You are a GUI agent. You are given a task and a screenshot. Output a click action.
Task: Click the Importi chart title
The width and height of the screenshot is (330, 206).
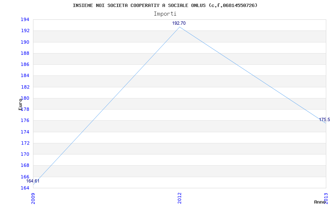click(165, 14)
